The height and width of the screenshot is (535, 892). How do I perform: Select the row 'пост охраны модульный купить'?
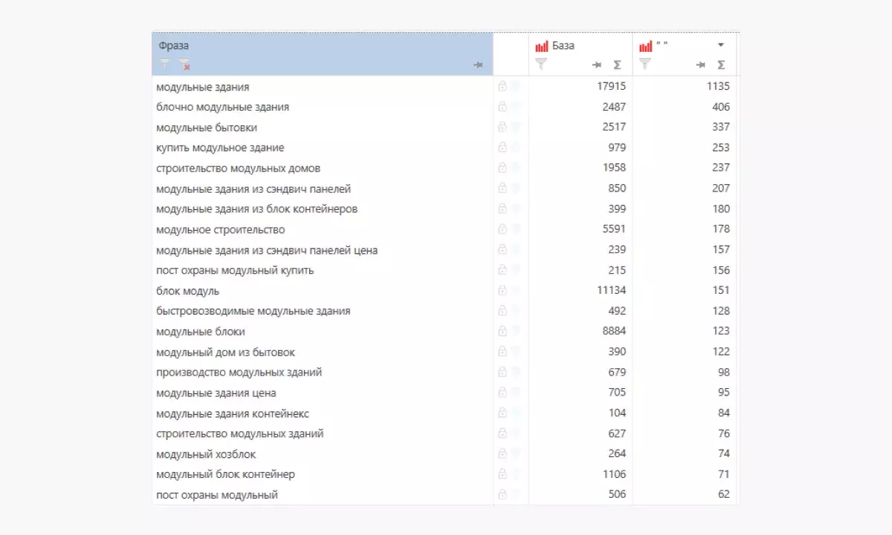point(235,270)
